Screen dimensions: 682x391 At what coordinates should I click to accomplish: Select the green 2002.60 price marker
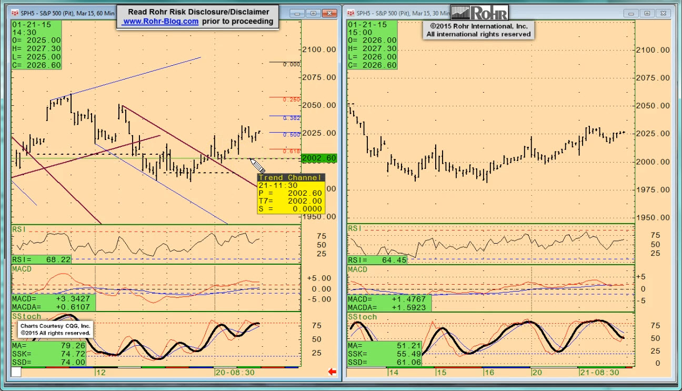319,158
